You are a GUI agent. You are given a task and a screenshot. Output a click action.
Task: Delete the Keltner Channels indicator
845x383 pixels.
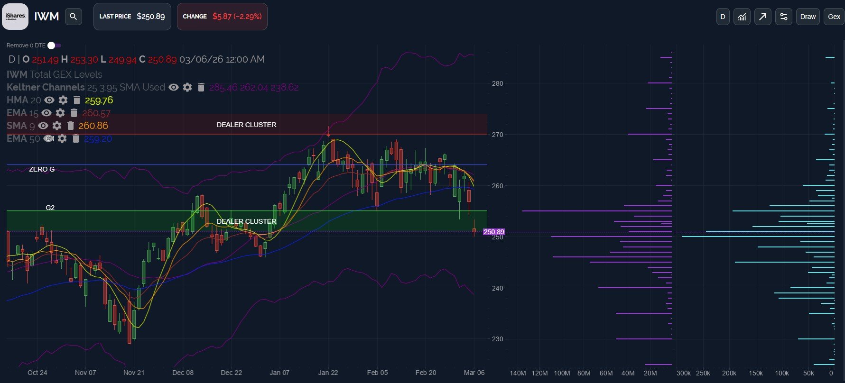pyautogui.click(x=201, y=87)
